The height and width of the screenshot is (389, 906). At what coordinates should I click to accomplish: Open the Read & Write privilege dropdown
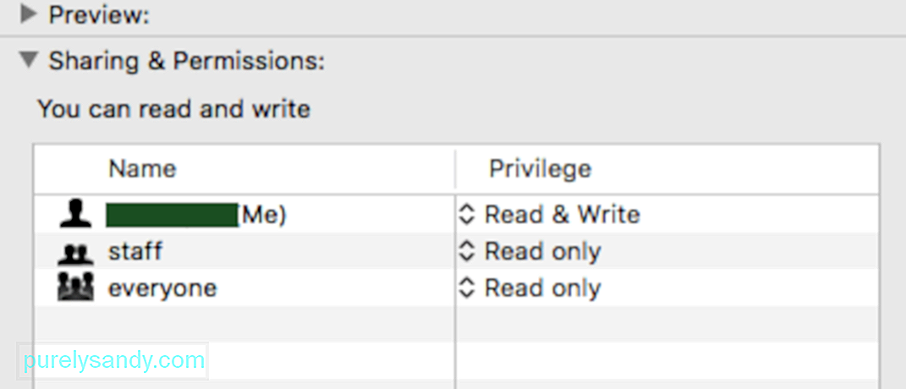point(549,215)
